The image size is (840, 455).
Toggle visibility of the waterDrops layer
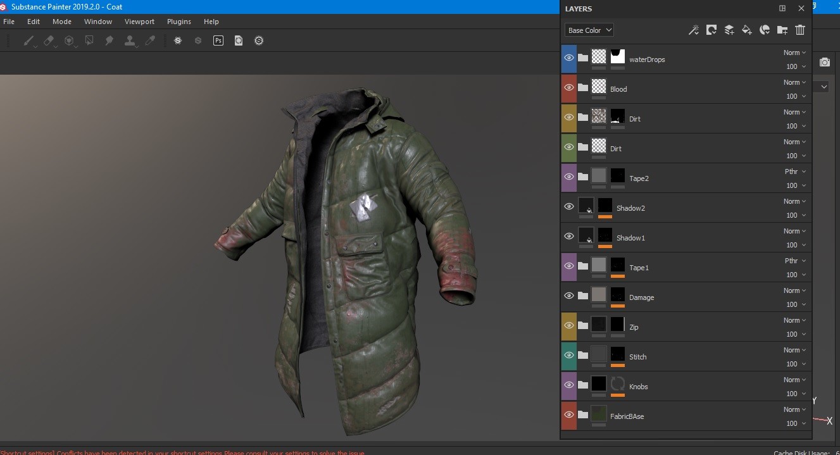[x=568, y=58]
